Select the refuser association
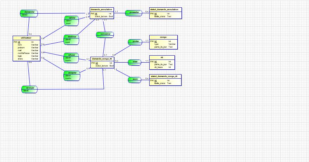This screenshot has width=309, height=162. point(71,58)
